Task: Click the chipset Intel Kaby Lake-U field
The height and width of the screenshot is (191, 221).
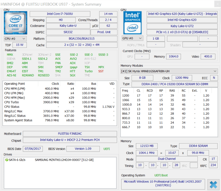Action: click(x=70, y=140)
